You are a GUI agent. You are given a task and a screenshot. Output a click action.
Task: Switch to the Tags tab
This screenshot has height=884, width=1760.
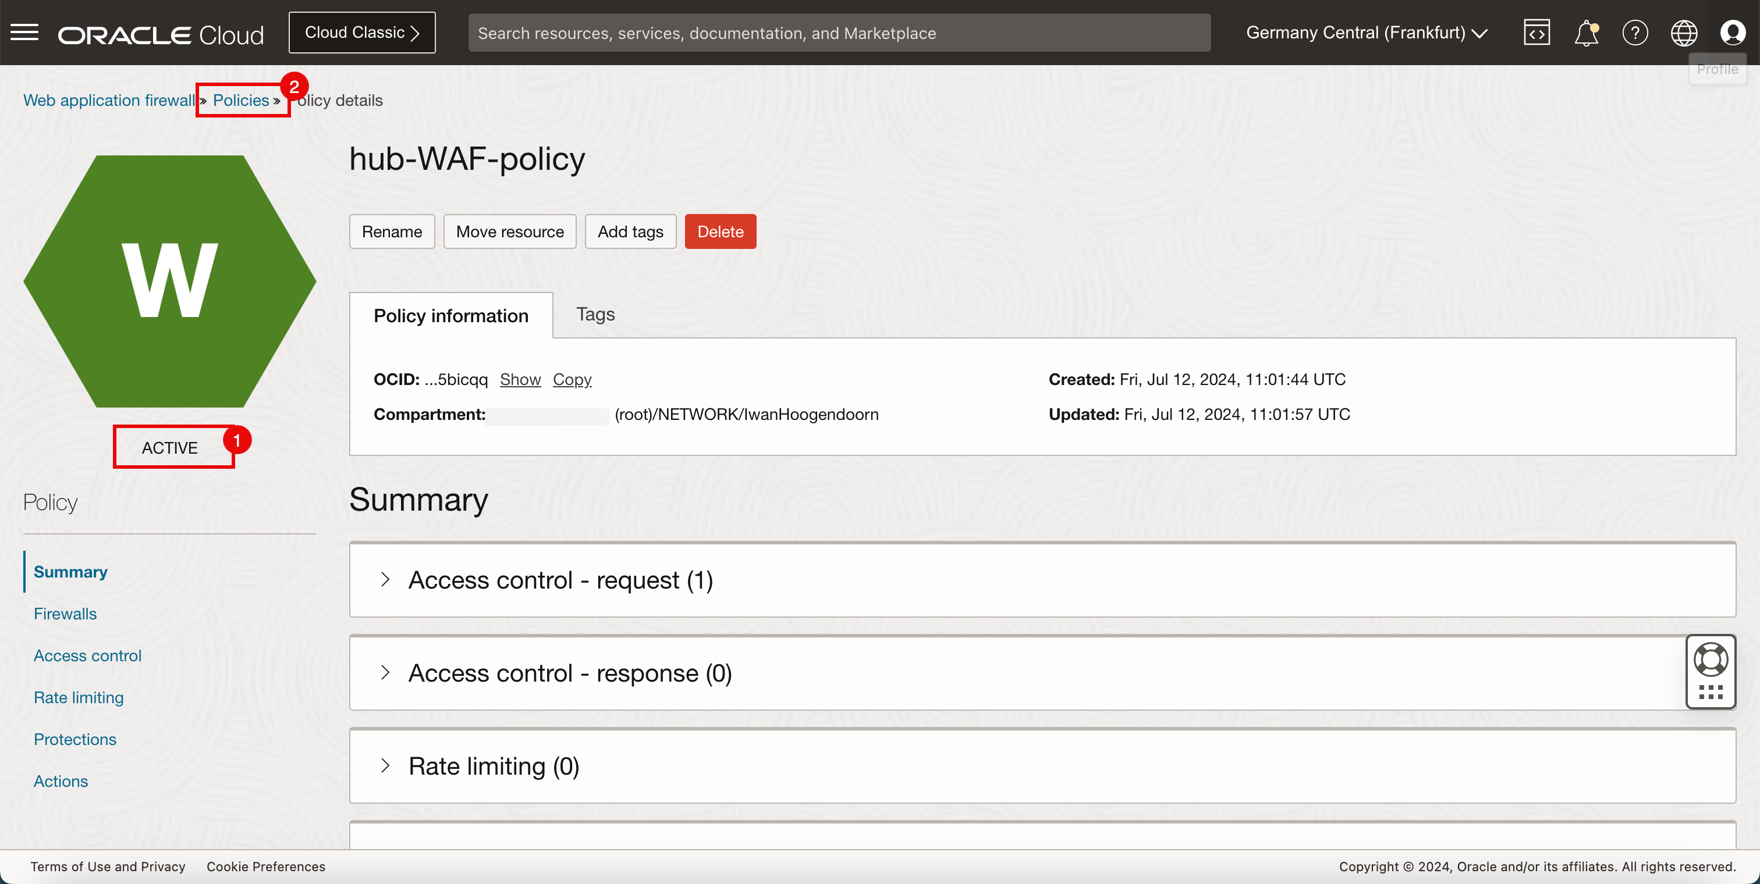[595, 314]
